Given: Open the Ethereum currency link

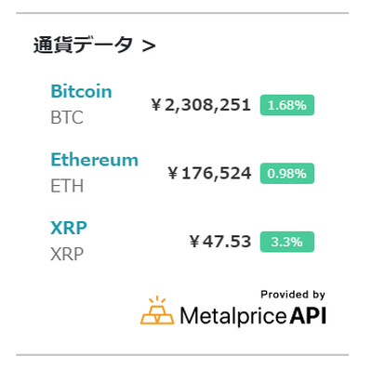Looking at the screenshot, I should 94,160.
